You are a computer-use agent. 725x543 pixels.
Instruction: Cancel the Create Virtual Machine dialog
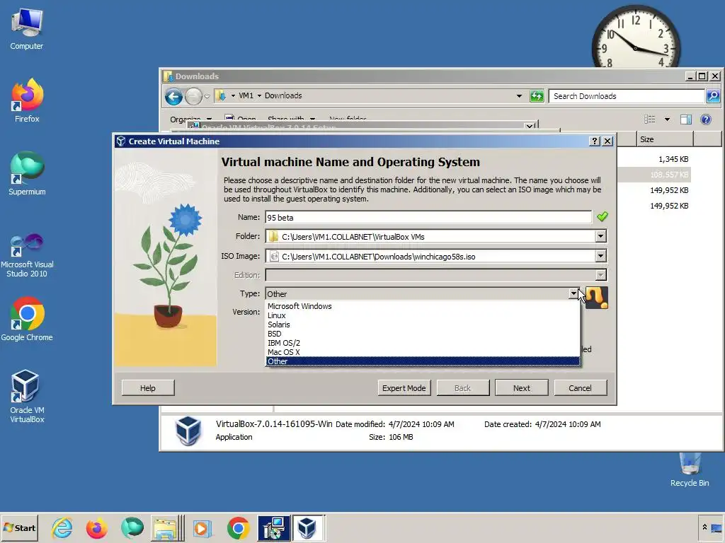coord(580,388)
